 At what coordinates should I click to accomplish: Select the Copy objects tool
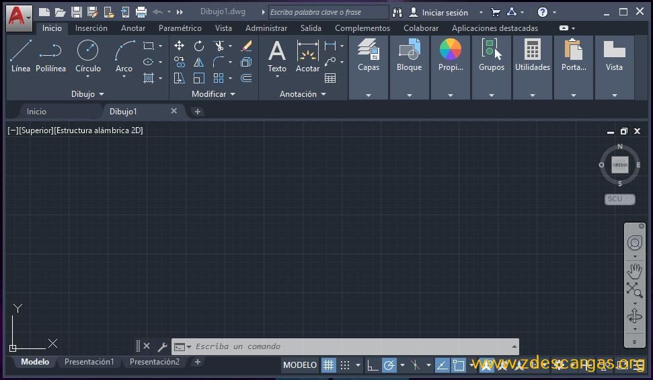179,62
